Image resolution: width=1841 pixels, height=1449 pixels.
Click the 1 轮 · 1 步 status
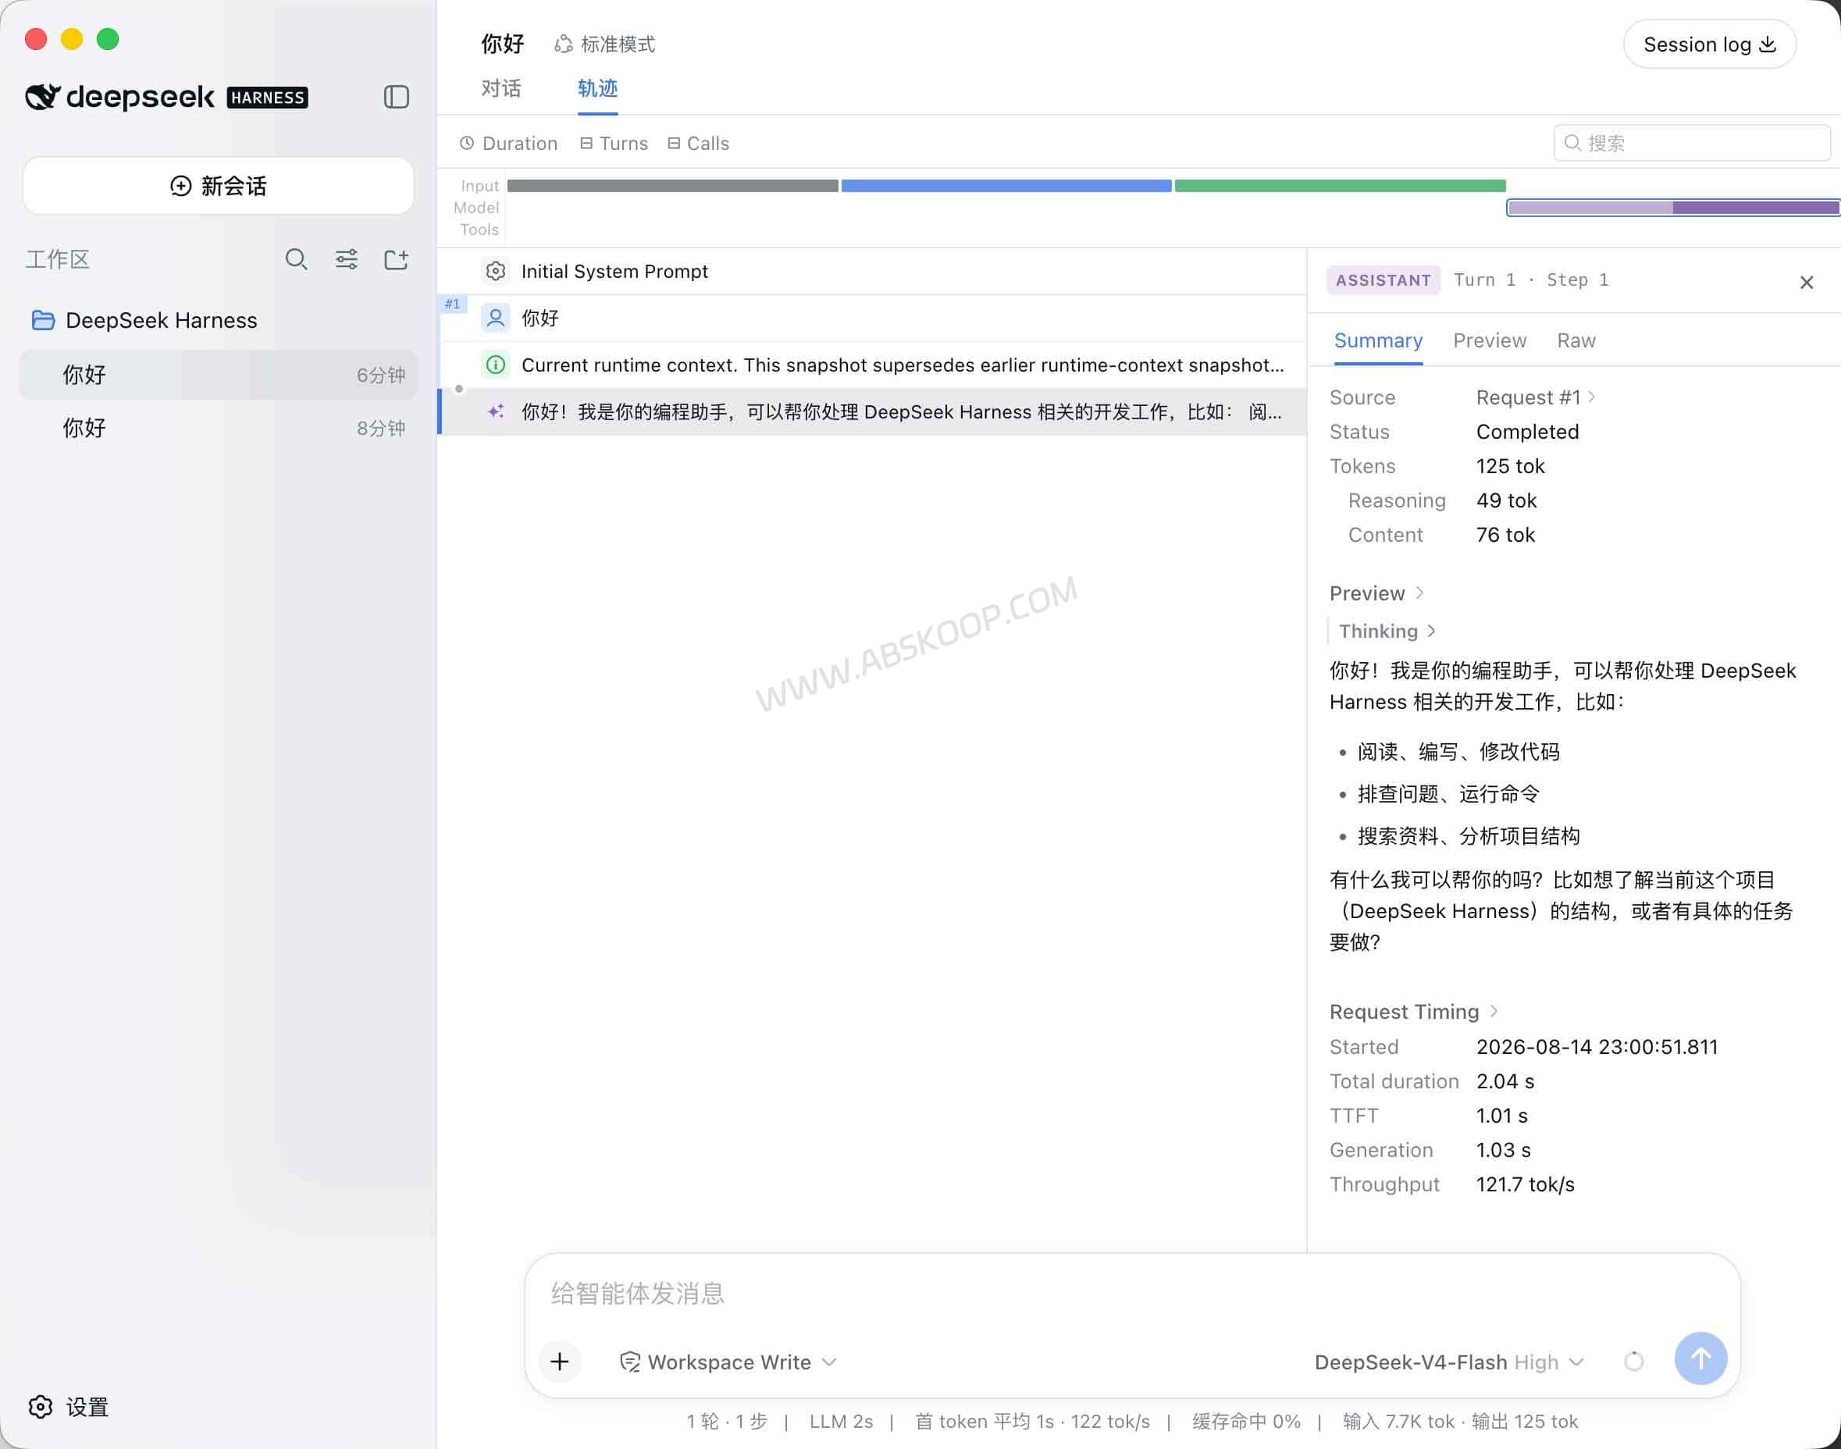[x=727, y=1421]
